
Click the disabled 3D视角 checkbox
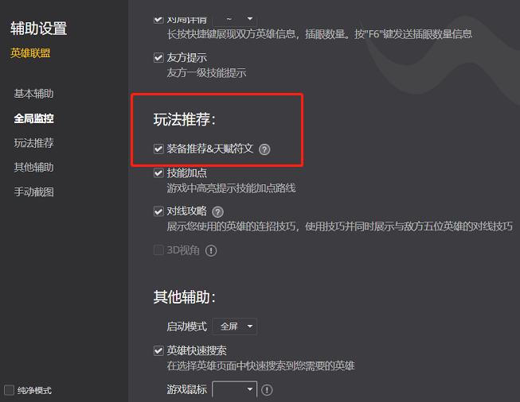(158, 250)
